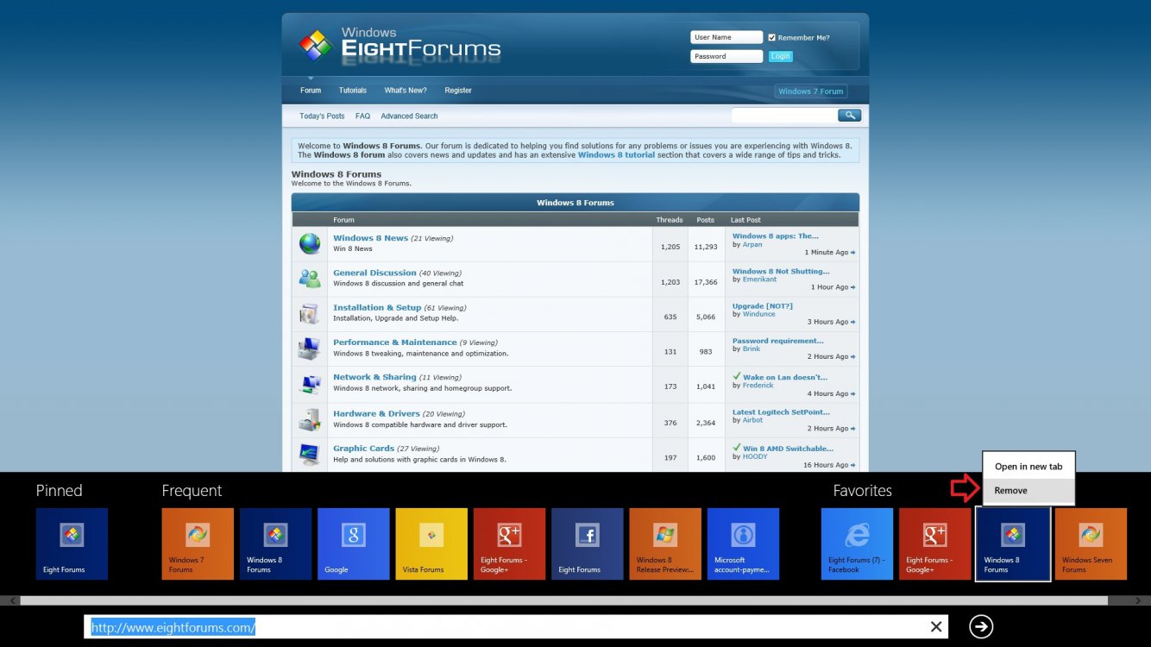Click the Go arrow button beside address bar
The height and width of the screenshot is (647, 1151).
click(980, 627)
